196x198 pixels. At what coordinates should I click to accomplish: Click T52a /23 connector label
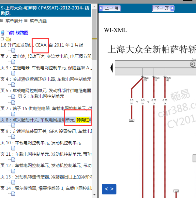pos(146,79)
